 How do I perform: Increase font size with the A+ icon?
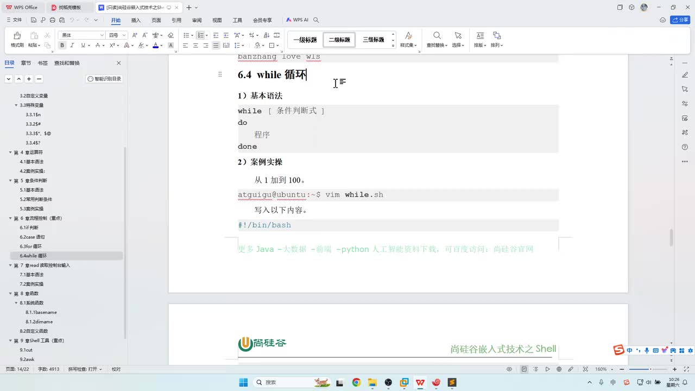point(135,35)
